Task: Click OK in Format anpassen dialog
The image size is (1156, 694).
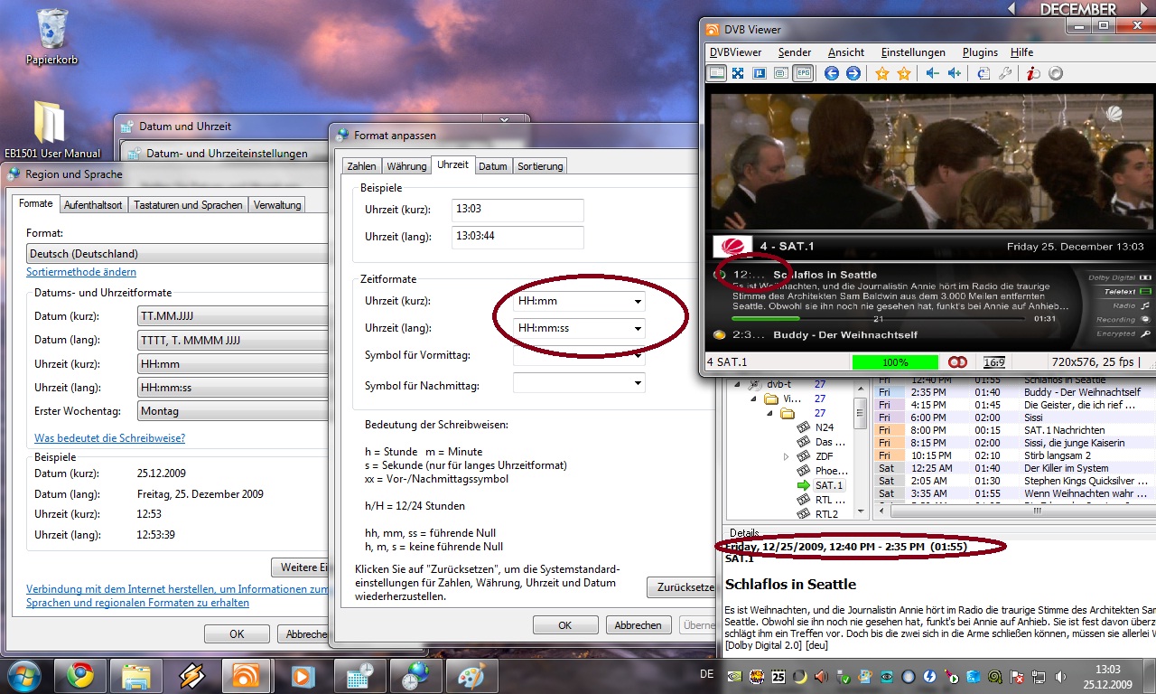Action: coord(565,625)
